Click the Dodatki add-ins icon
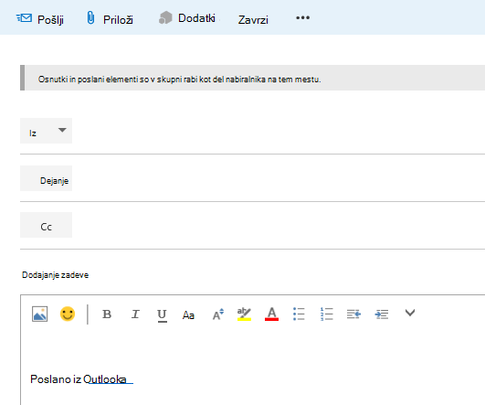485x405 pixels. pyautogui.click(x=165, y=17)
